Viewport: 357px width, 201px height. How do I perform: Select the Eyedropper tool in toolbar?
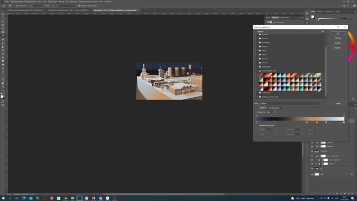pos(3,36)
